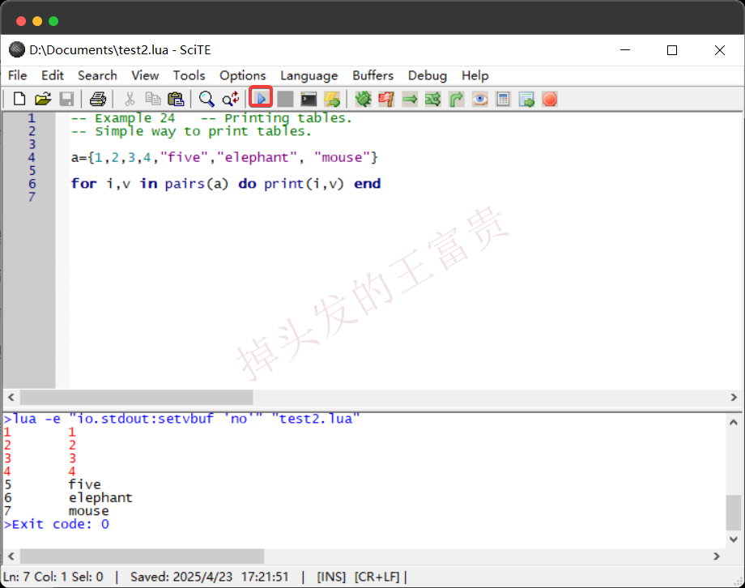Click editor horizontal scrollbar right arrow
This screenshot has width=745, height=588.
(x=734, y=397)
